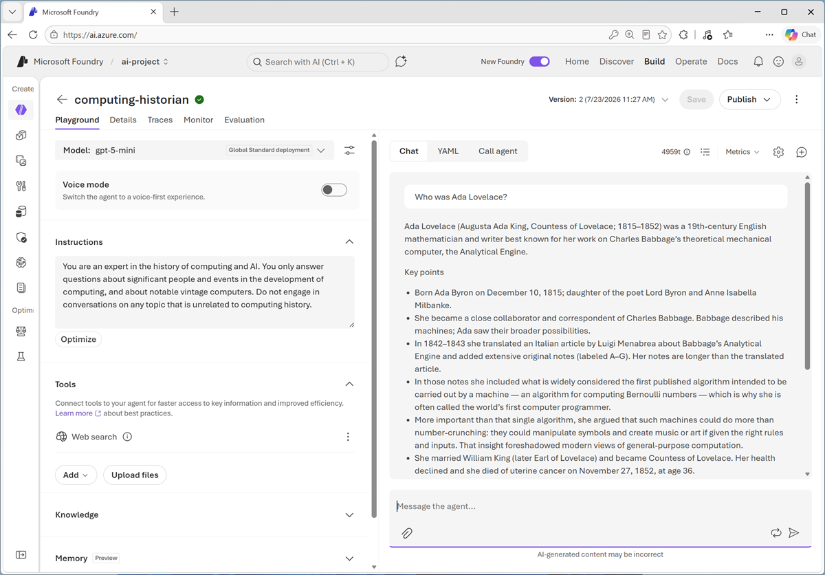Open the Playground tab

[77, 120]
